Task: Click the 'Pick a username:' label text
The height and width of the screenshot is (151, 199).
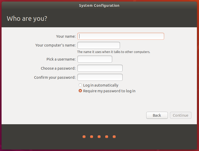Action: tap(61, 59)
